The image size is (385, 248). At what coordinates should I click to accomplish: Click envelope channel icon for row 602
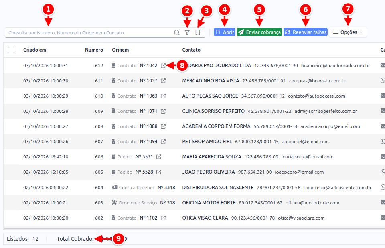[x=383, y=217]
